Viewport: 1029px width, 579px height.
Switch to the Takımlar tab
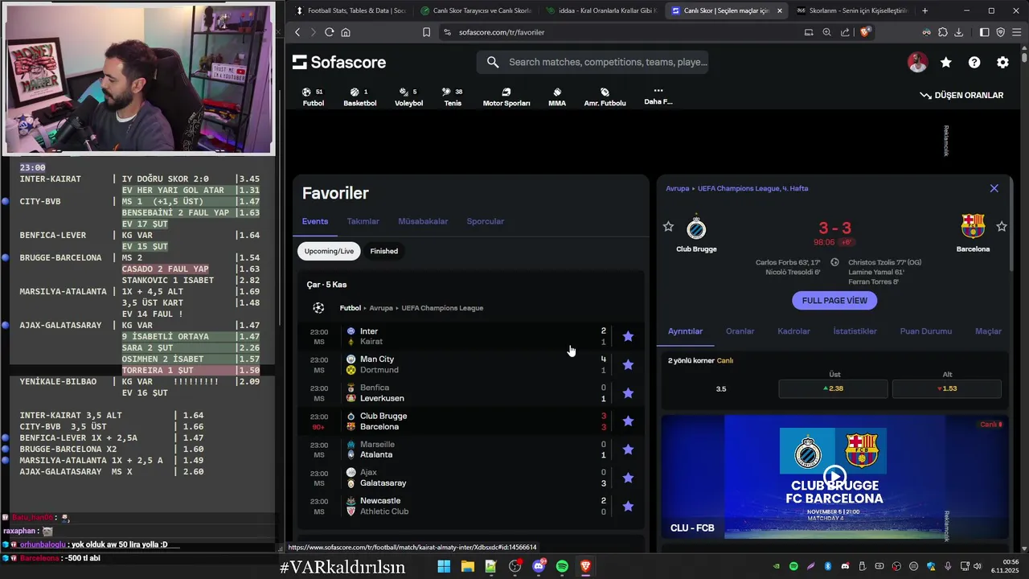(363, 221)
